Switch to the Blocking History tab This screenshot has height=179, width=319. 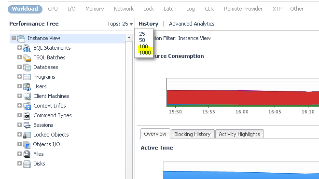click(x=193, y=134)
